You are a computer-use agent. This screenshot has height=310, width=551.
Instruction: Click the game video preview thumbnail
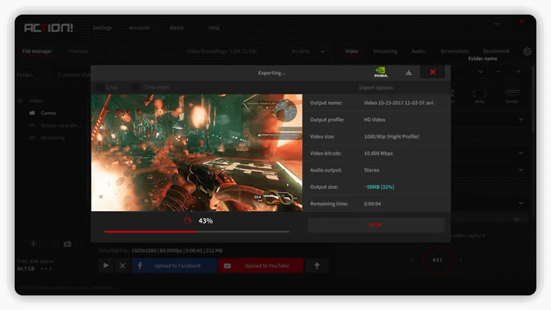point(197,152)
